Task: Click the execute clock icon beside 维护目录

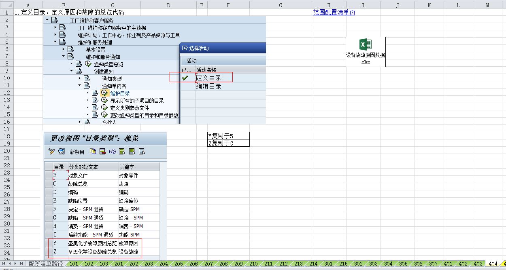Action: coord(104,93)
